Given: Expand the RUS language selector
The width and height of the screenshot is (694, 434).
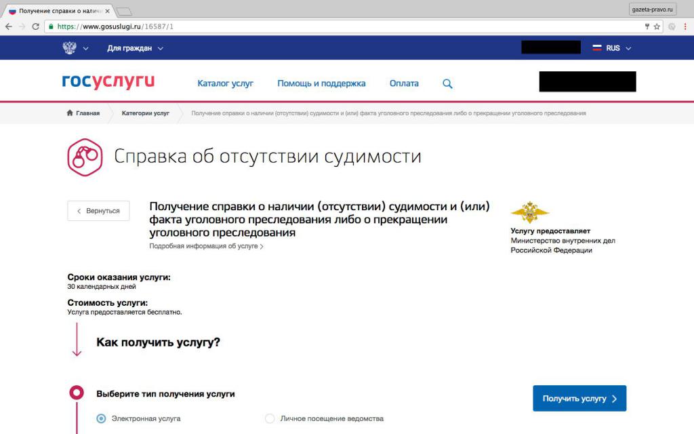Looking at the screenshot, I should (611, 48).
